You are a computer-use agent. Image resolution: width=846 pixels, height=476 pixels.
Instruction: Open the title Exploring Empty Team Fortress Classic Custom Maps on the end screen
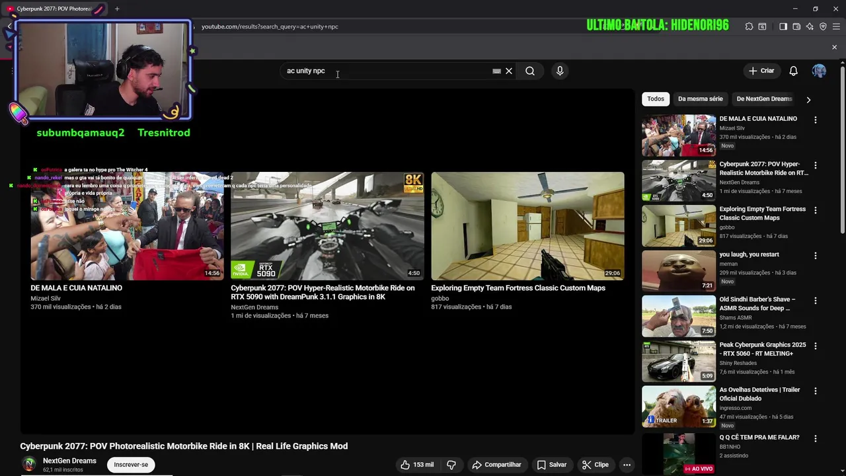tap(518, 288)
